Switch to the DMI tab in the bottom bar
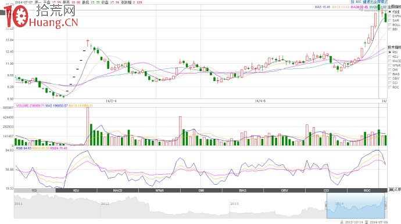 coord(201,190)
